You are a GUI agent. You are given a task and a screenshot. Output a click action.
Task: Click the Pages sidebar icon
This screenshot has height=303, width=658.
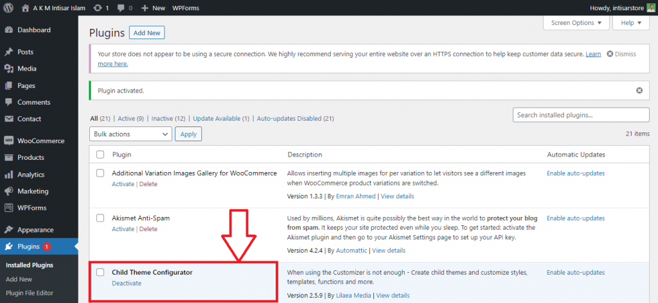click(x=8, y=85)
